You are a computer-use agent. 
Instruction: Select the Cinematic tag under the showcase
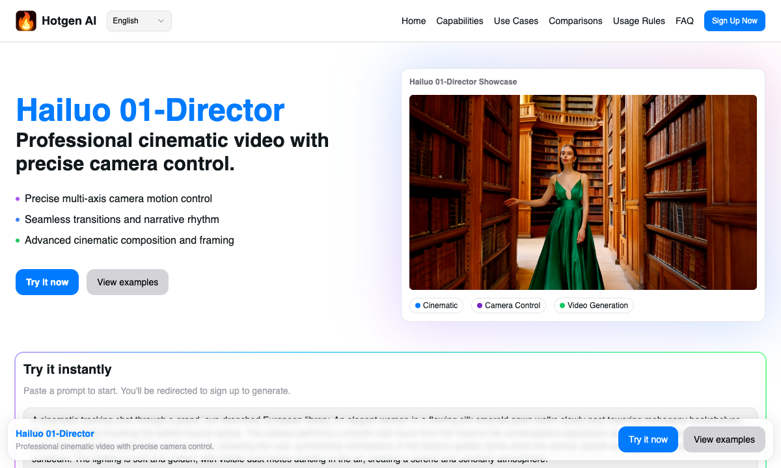436,305
